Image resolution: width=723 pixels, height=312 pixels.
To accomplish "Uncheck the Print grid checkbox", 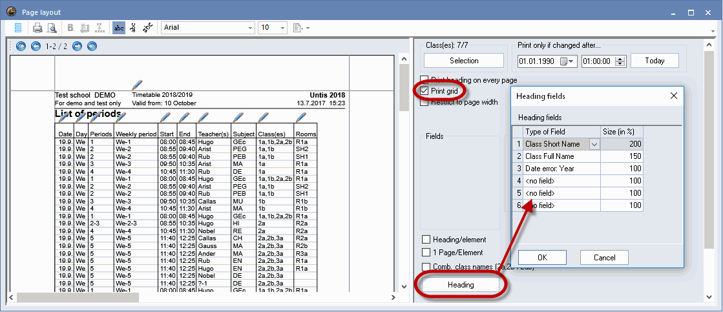I will click(424, 91).
